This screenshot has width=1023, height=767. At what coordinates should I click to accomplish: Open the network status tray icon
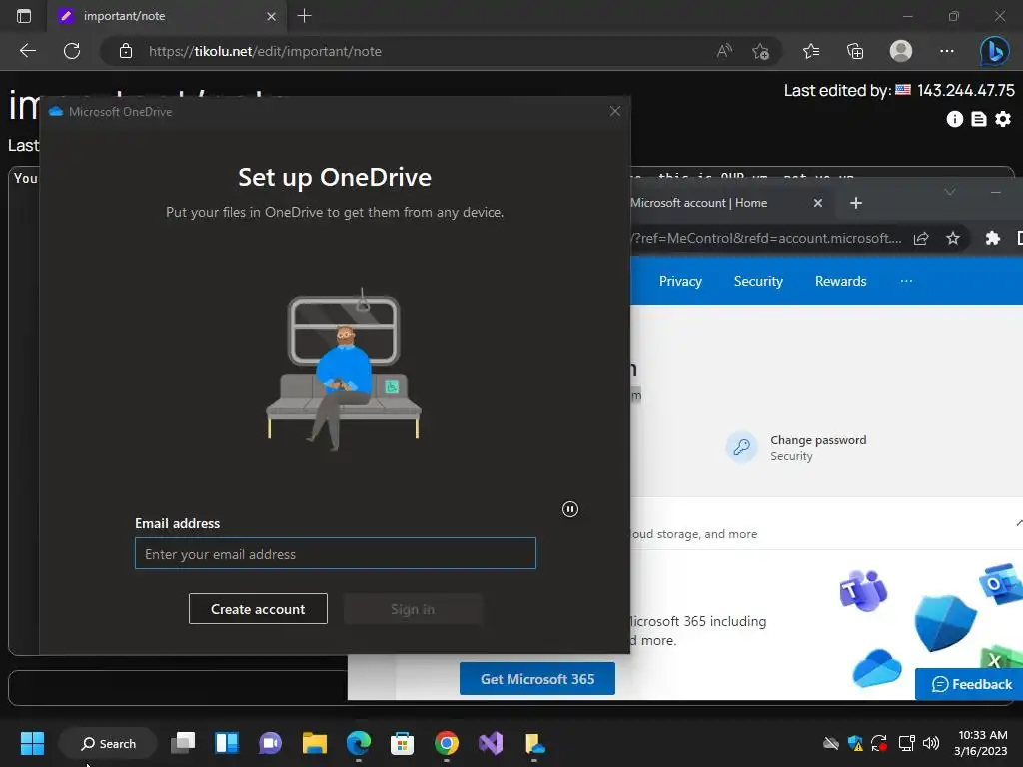pyautogui.click(x=906, y=743)
